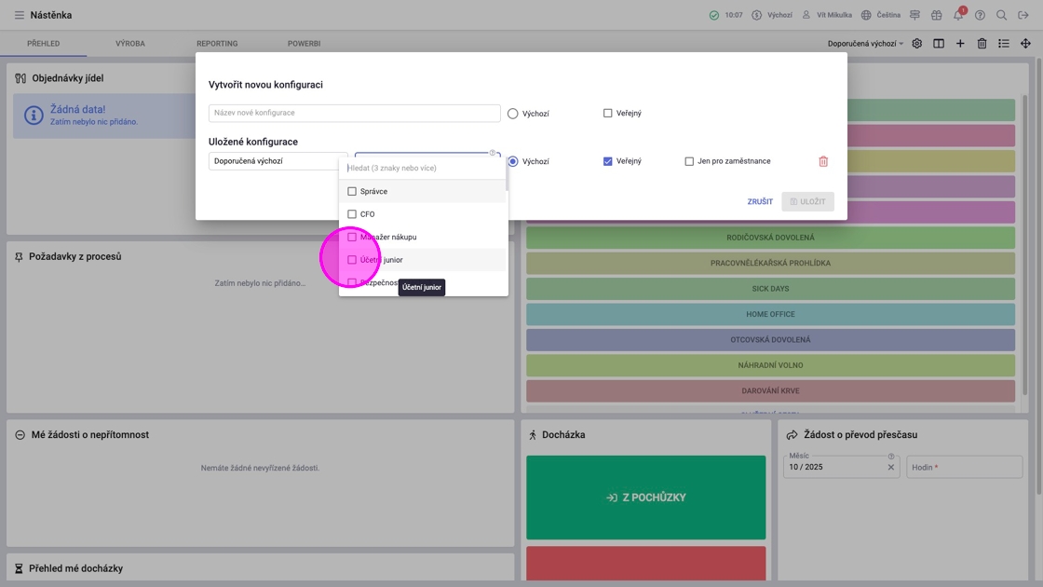Check the Správce role checkbox

point(352,191)
